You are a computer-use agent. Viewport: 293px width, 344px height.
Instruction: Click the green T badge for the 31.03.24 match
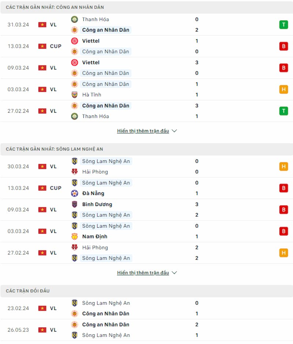click(283, 24)
